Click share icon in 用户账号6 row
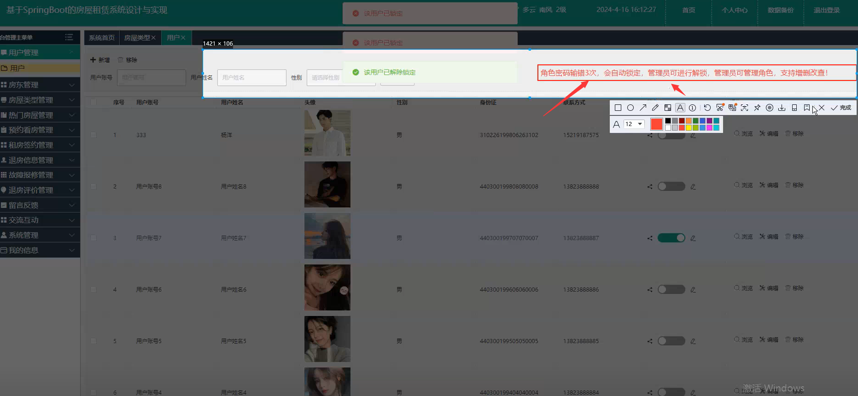 pyautogui.click(x=650, y=290)
